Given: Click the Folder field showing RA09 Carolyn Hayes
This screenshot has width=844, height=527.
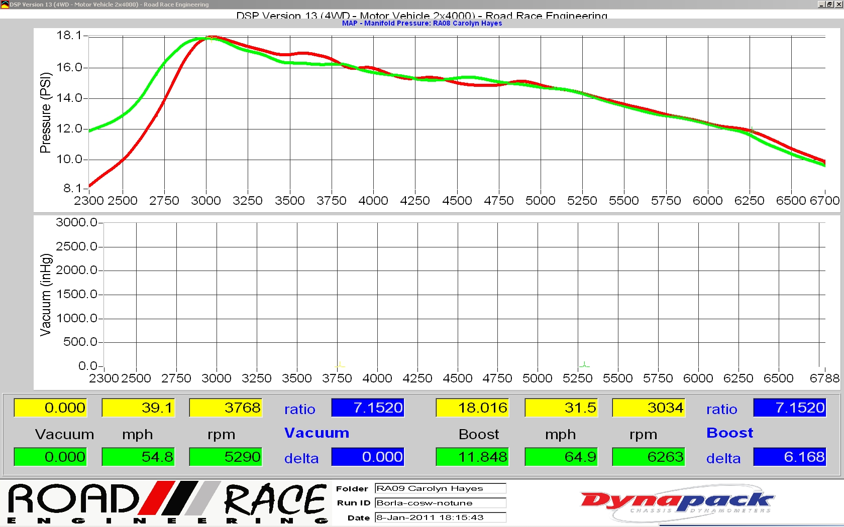Looking at the screenshot, I should 440,488.
